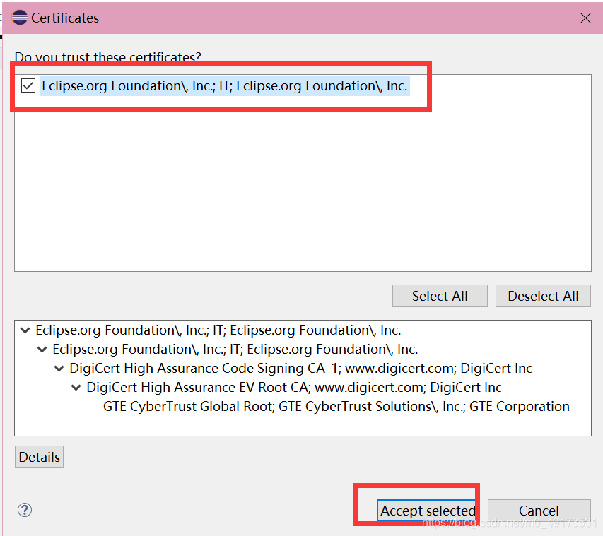Open certificate Details
Screen dimensions: 603x536
[39, 457]
